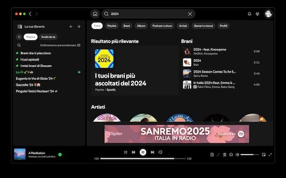This screenshot has width=286, height=178.
Task: Open Brani section heading
Action: (187, 41)
